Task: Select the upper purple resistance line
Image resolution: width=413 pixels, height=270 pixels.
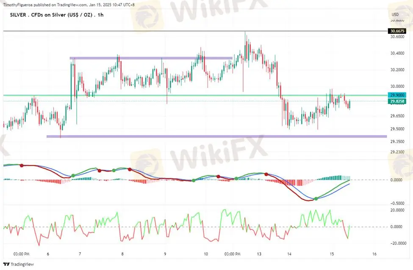Action: click(x=151, y=58)
